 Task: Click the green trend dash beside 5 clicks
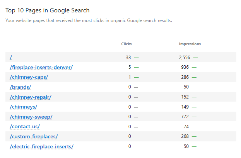(x=136, y=67)
